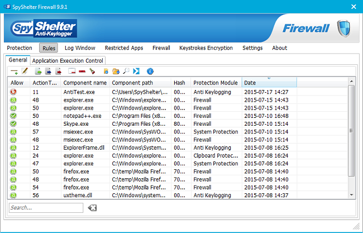Switch to Application Execution Control sub-tab
This screenshot has height=233, width=363.
(68, 61)
